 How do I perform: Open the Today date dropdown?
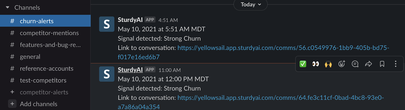[x=251, y=5]
